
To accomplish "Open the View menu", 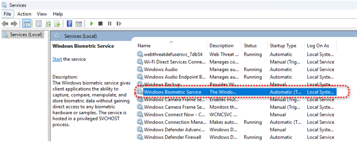I will 42,14.
